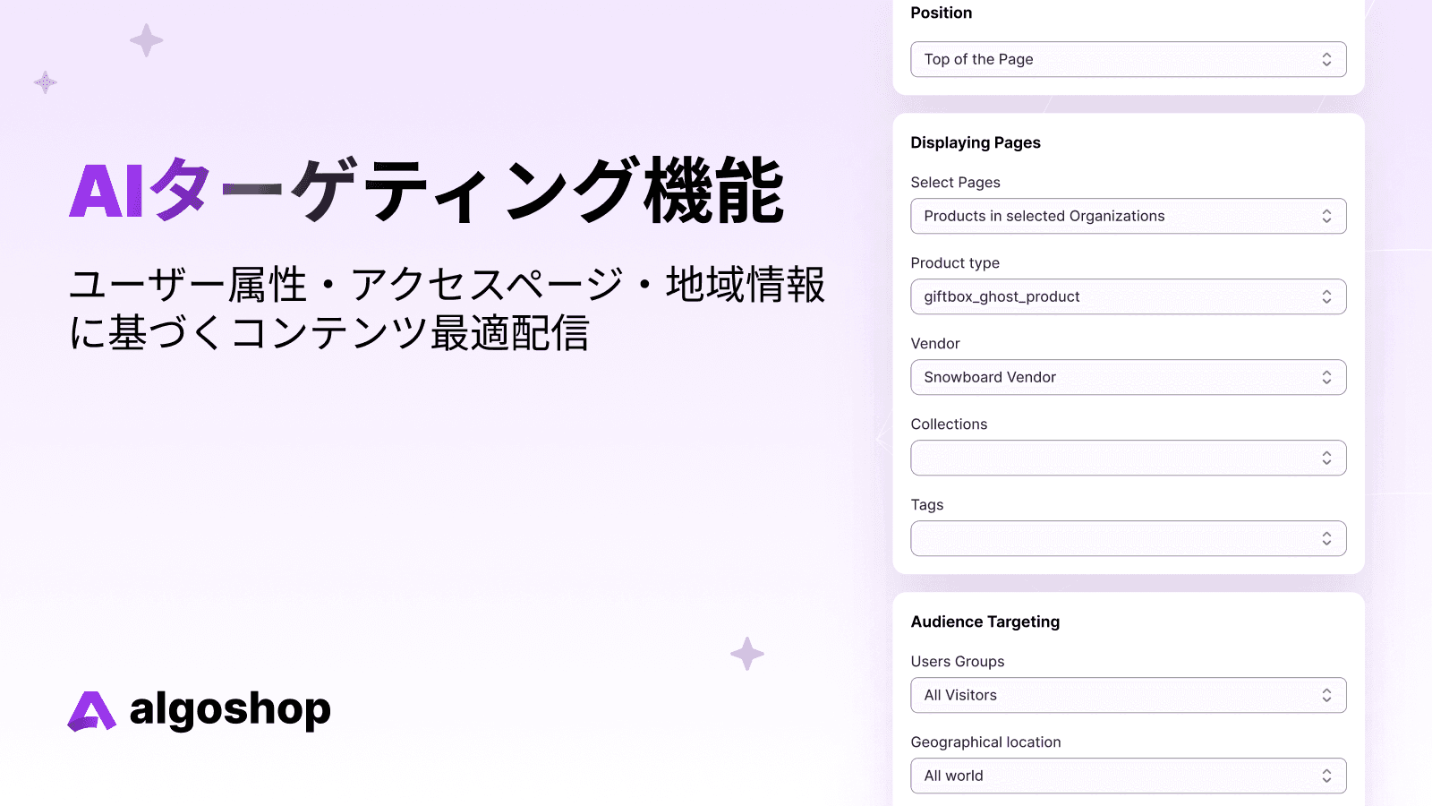Click the Geographical location label
This screenshot has height=806, width=1432.
(x=985, y=742)
